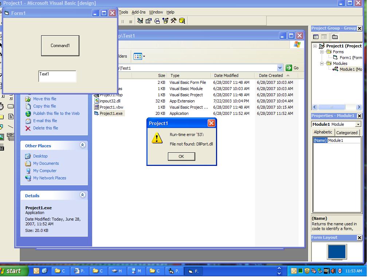Click the Text1 textbox on Form1
The width and height of the screenshot is (373, 280).
pyautogui.click(x=57, y=76)
